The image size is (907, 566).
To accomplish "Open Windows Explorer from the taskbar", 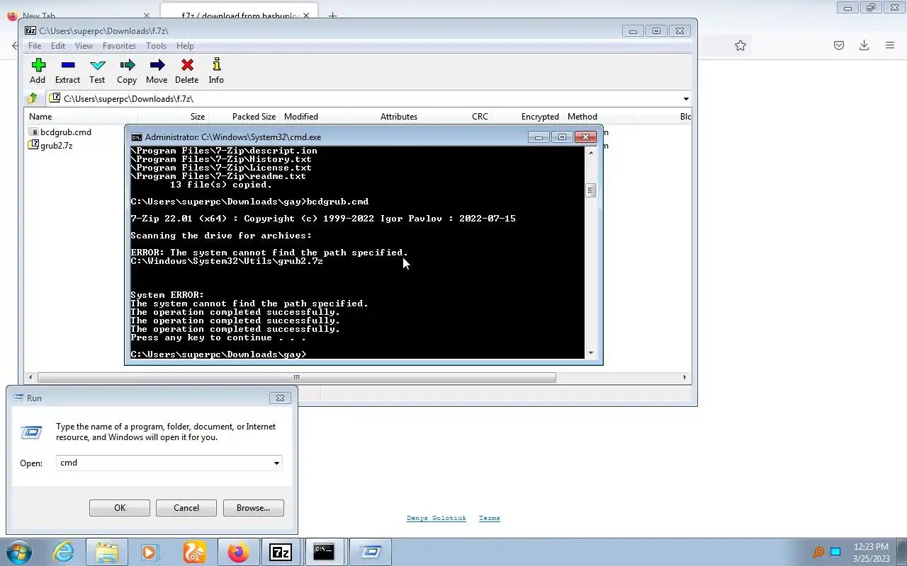I will [107, 552].
